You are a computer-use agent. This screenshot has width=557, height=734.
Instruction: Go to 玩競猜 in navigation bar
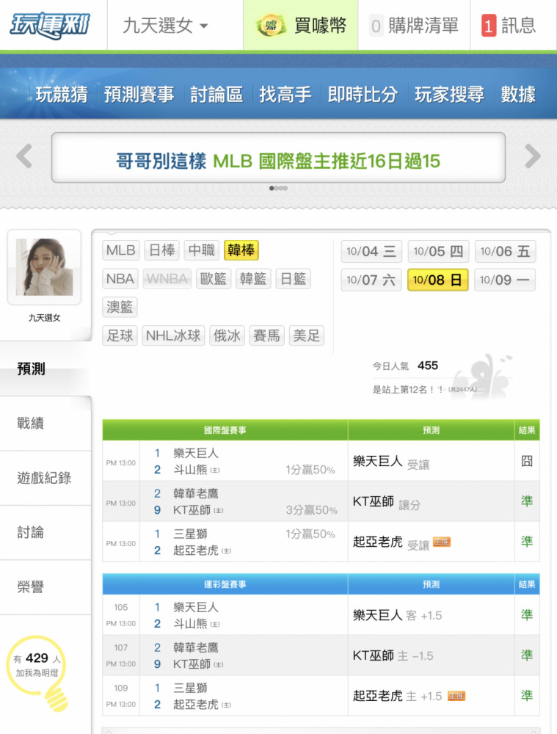[62, 94]
